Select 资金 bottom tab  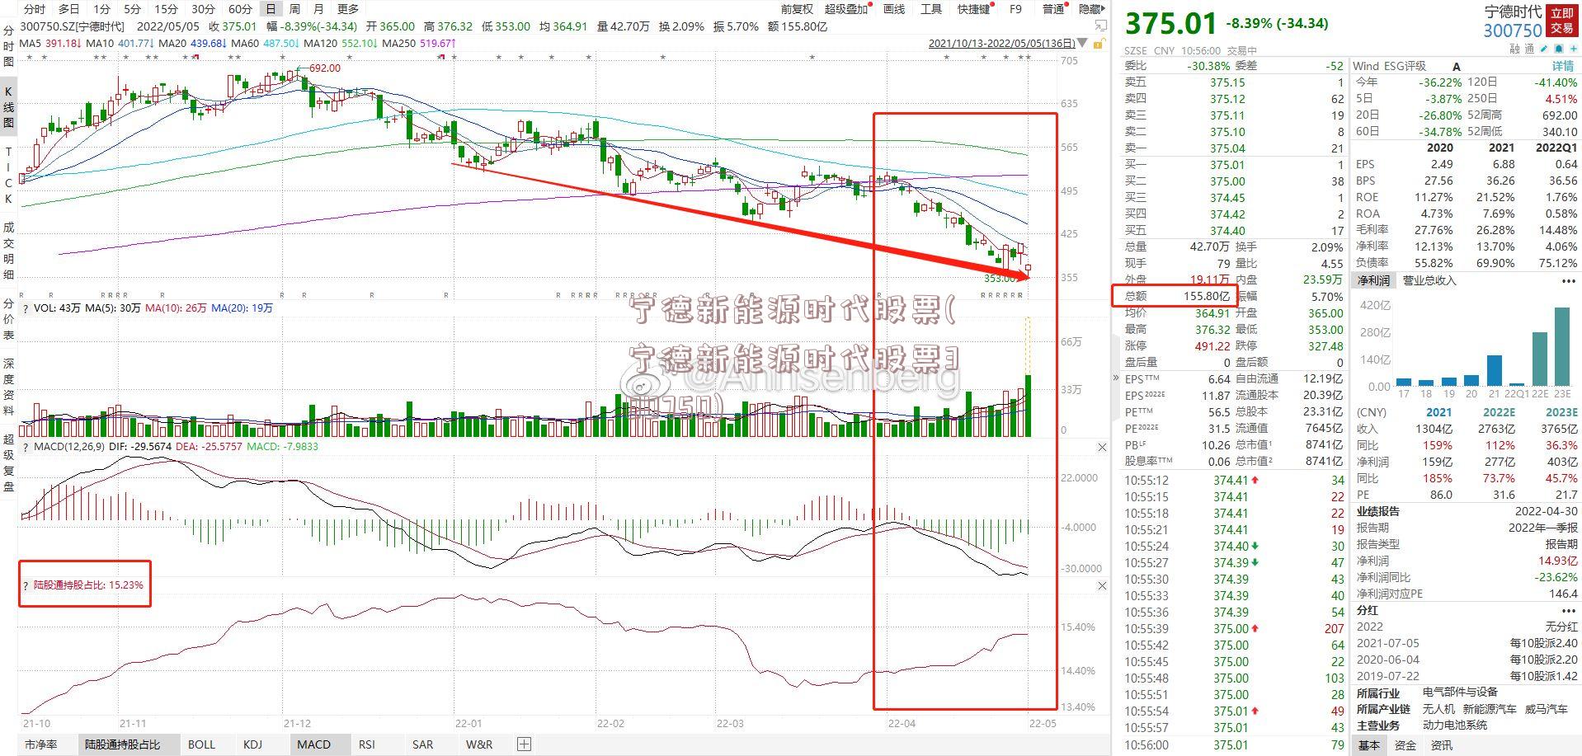tap(1405, 745)
